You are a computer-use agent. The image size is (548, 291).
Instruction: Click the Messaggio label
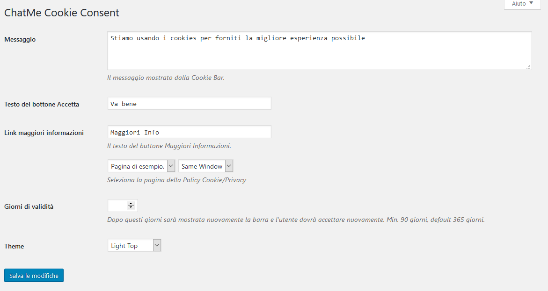[20, 39]
